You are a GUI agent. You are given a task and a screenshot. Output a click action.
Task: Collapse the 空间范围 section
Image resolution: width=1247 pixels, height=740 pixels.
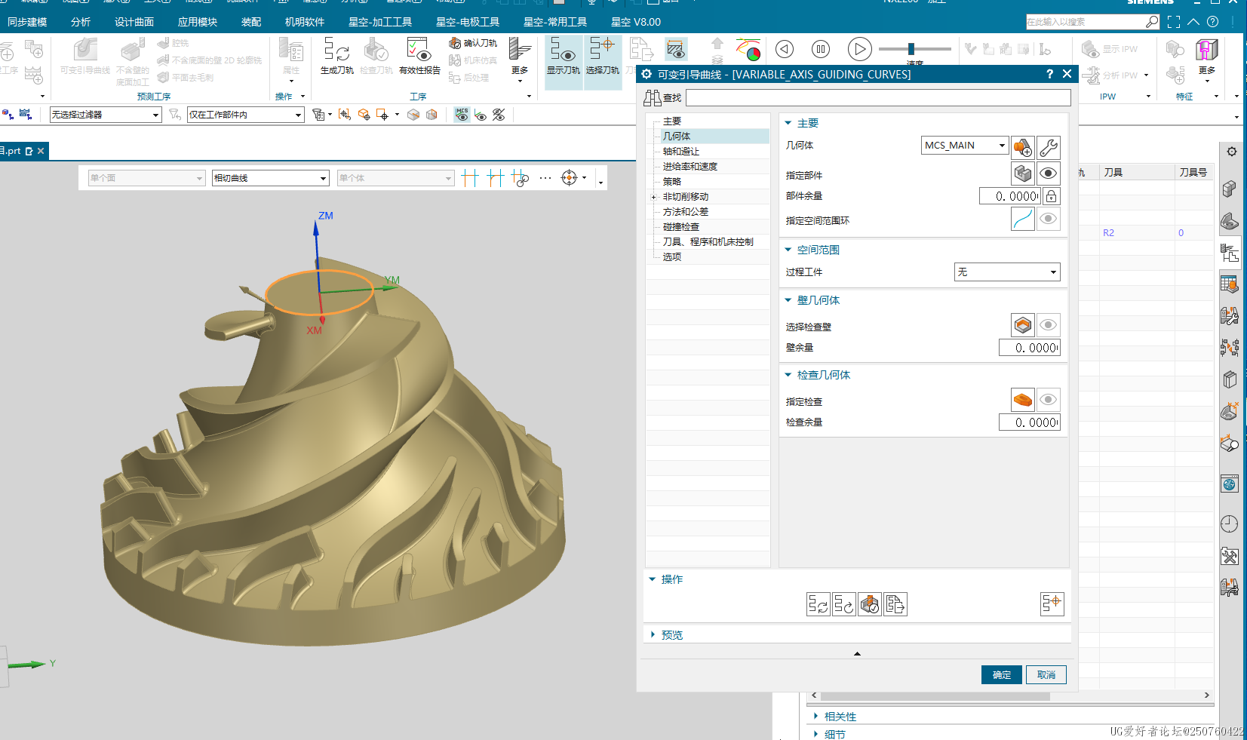click(x=812, y=250)
